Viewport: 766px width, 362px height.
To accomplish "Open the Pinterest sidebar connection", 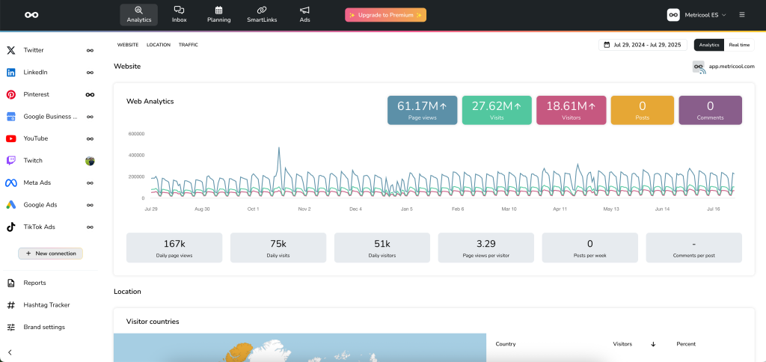I will (x=36, y=94).
